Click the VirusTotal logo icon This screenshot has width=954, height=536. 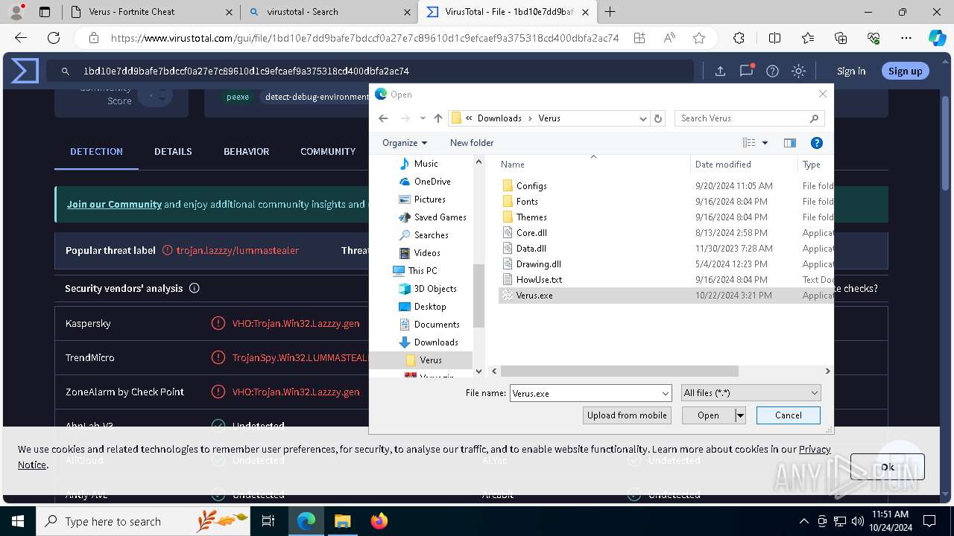25,71
